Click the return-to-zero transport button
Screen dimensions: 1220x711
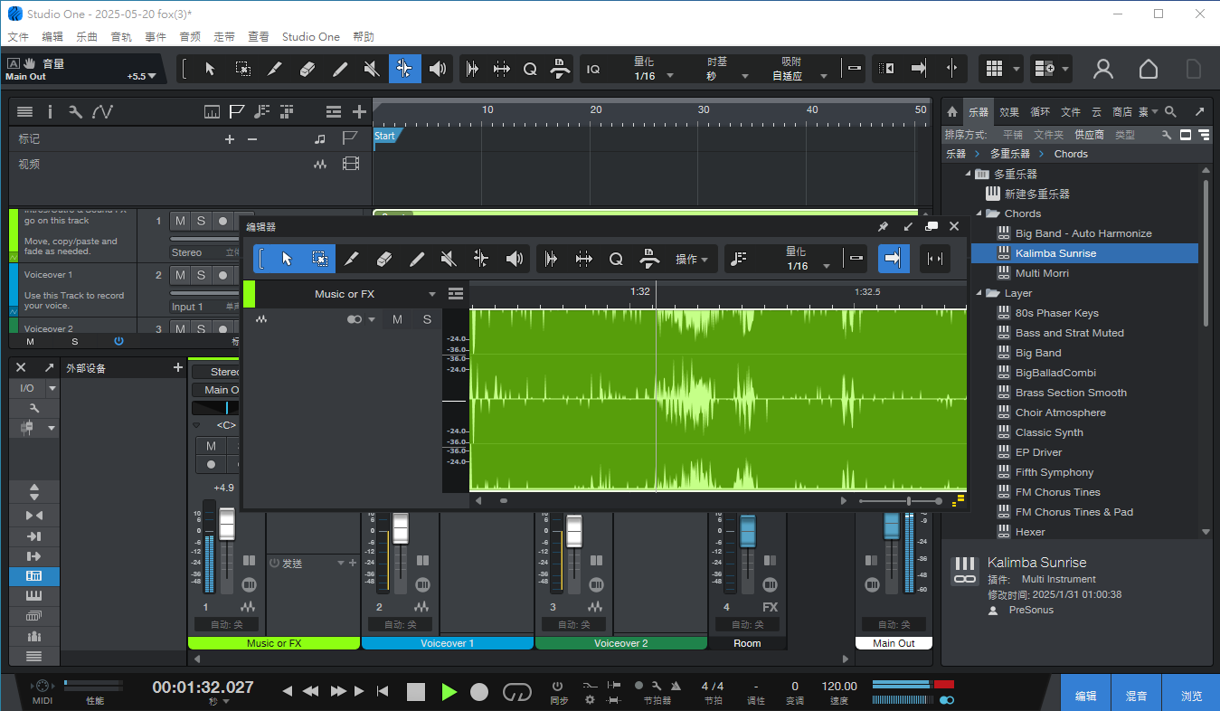[x=383, y=692]
